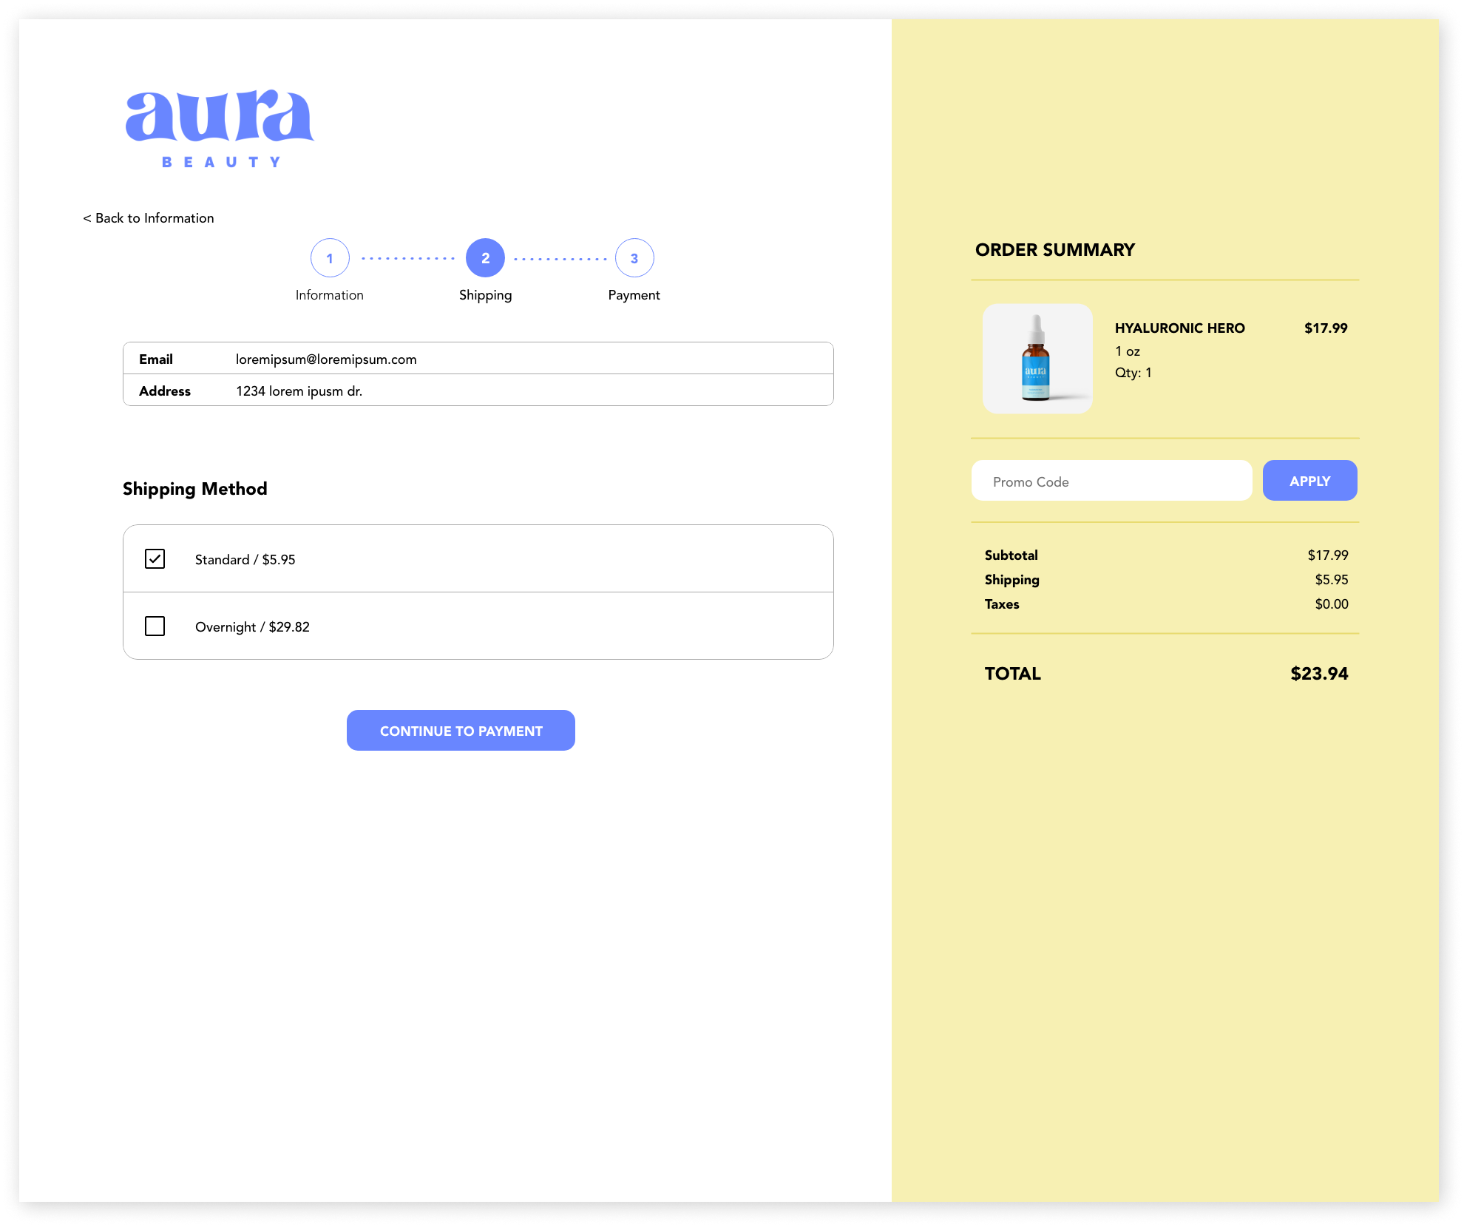Click the Address row in summary
Image resolution: width=1464 pixels, height=1227 pixels.
point(478,391)
